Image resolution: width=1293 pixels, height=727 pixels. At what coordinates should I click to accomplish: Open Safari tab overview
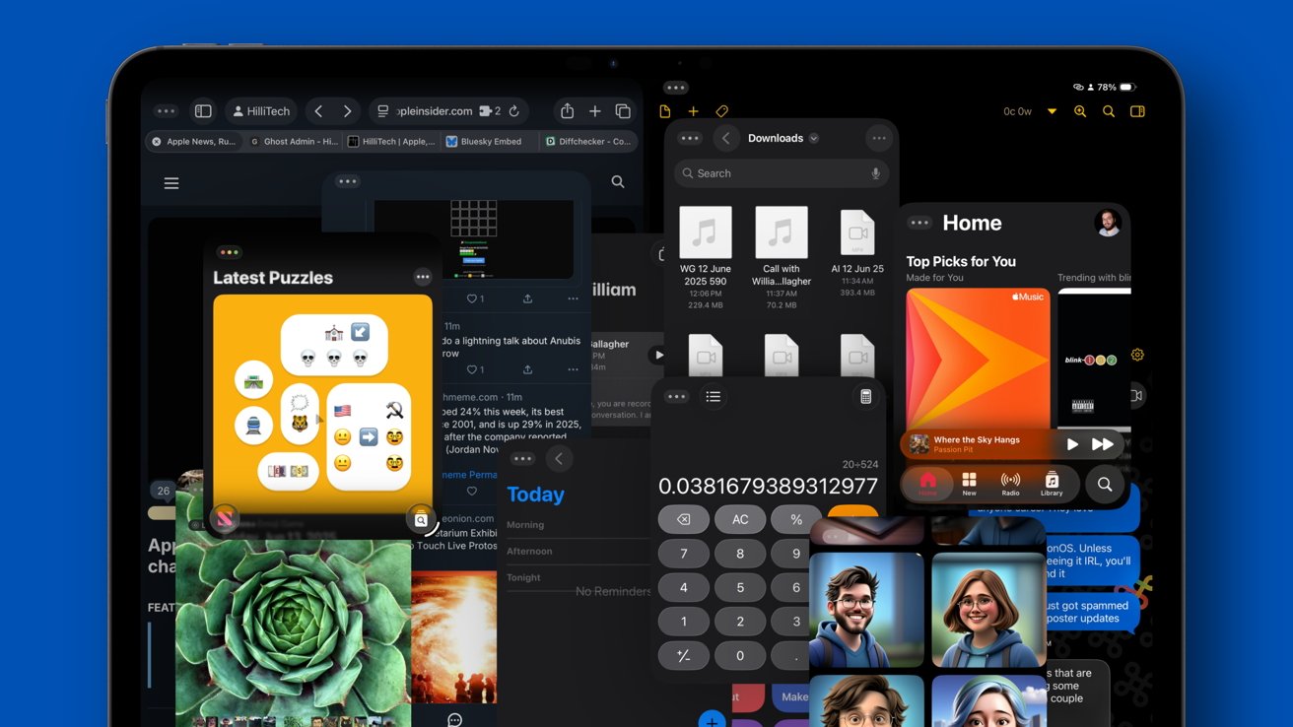click(623, 111)
